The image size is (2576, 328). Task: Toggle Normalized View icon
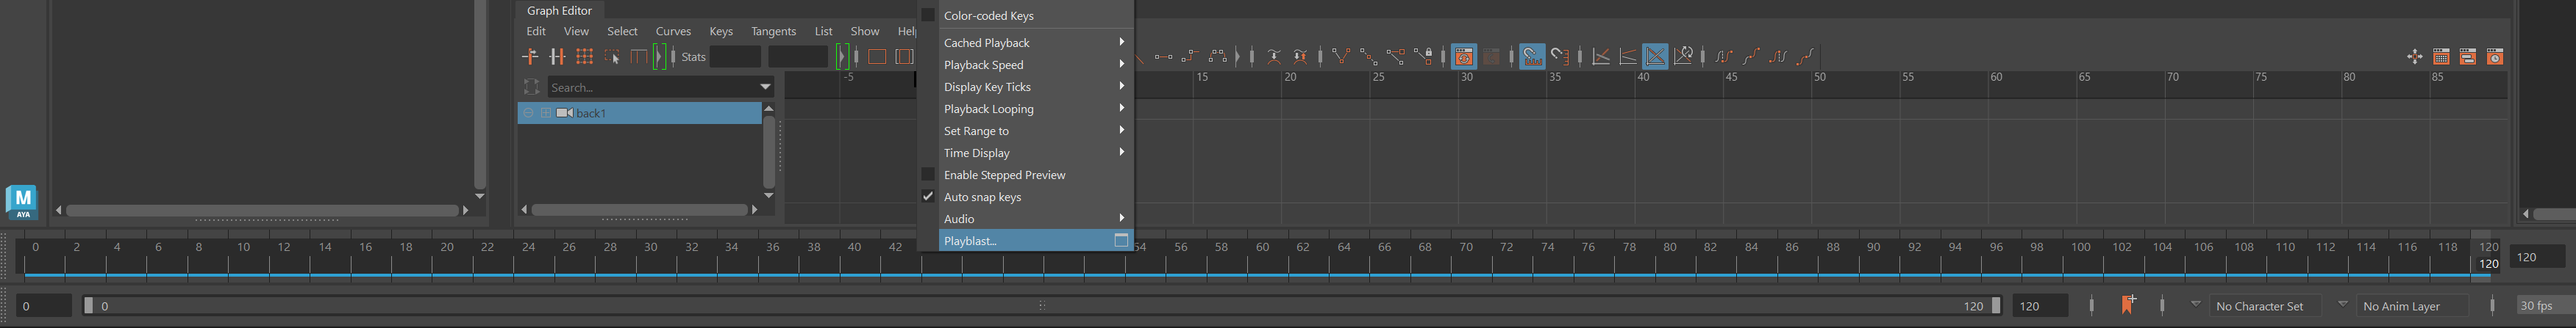[1656, 57]
